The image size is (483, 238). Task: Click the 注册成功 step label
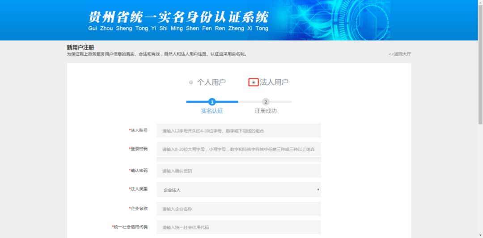pyautogui.click(x=266, y=111)
